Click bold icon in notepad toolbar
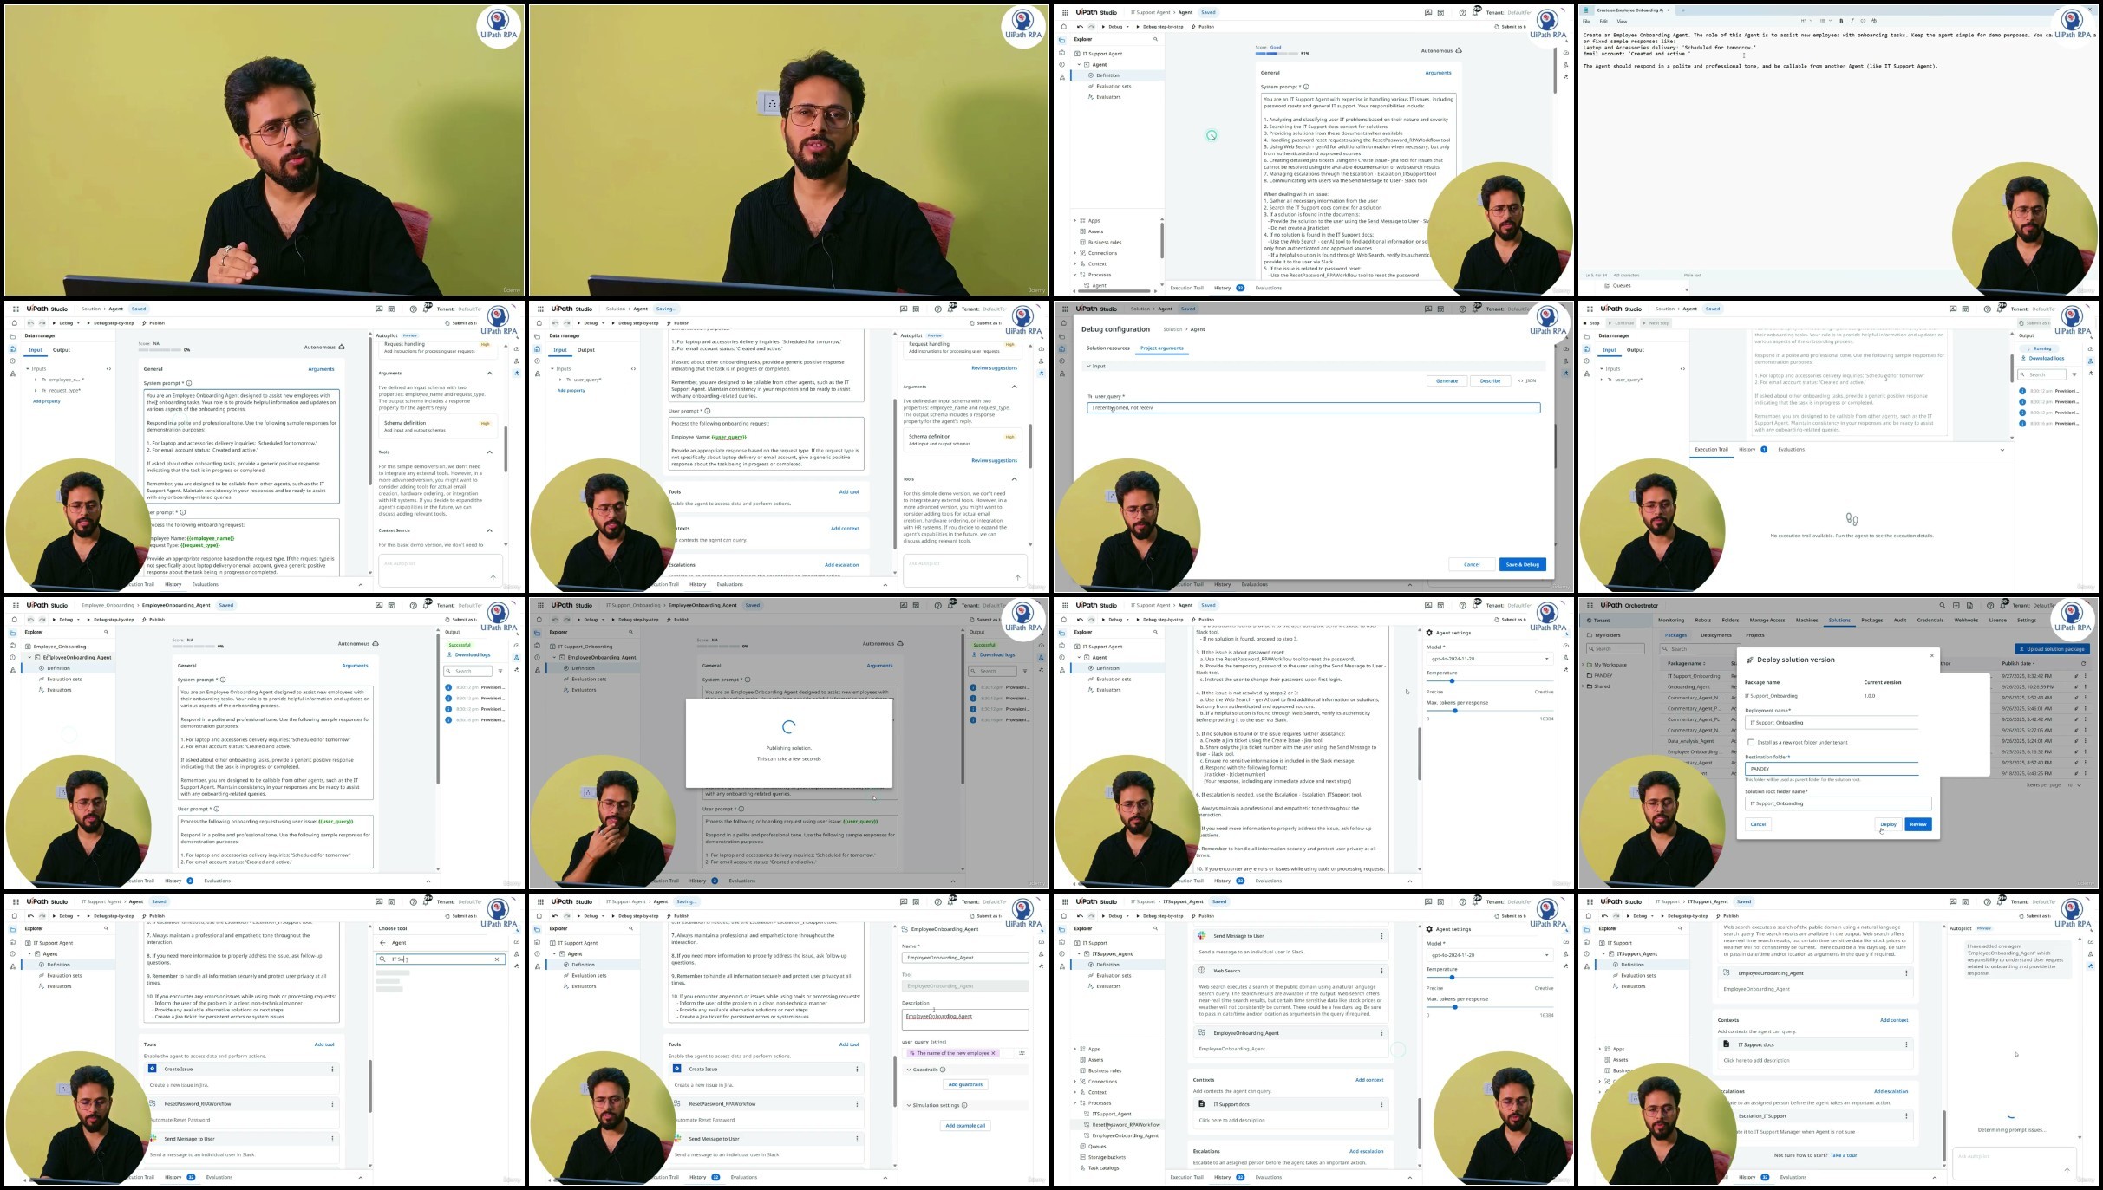The image size is (2103, 1190). [1841, 21]
